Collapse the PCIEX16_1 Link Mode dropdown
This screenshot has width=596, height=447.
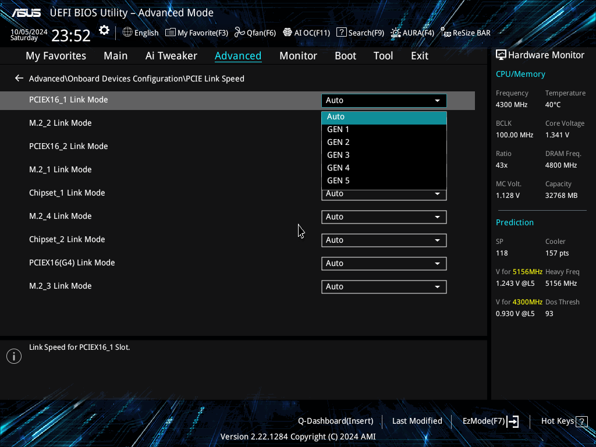[x=384, y=100]
